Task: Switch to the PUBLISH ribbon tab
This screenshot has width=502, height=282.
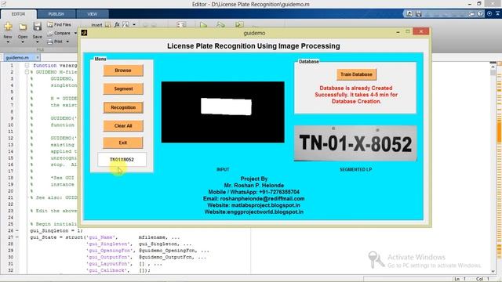Action: click(56, 14)
